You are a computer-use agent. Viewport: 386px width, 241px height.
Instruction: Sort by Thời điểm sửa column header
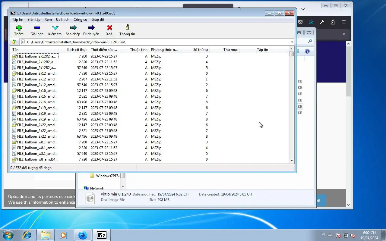104,50
